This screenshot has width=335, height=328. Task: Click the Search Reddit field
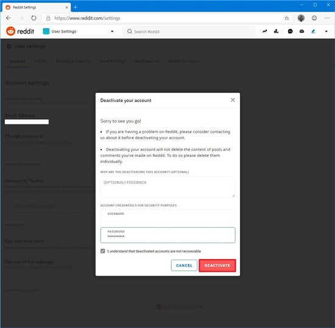(x=189, y=32)
